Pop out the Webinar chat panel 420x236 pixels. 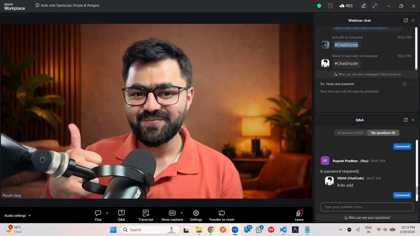tap(406, 20)
